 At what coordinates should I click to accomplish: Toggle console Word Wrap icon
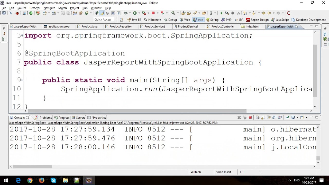(269, 117)
